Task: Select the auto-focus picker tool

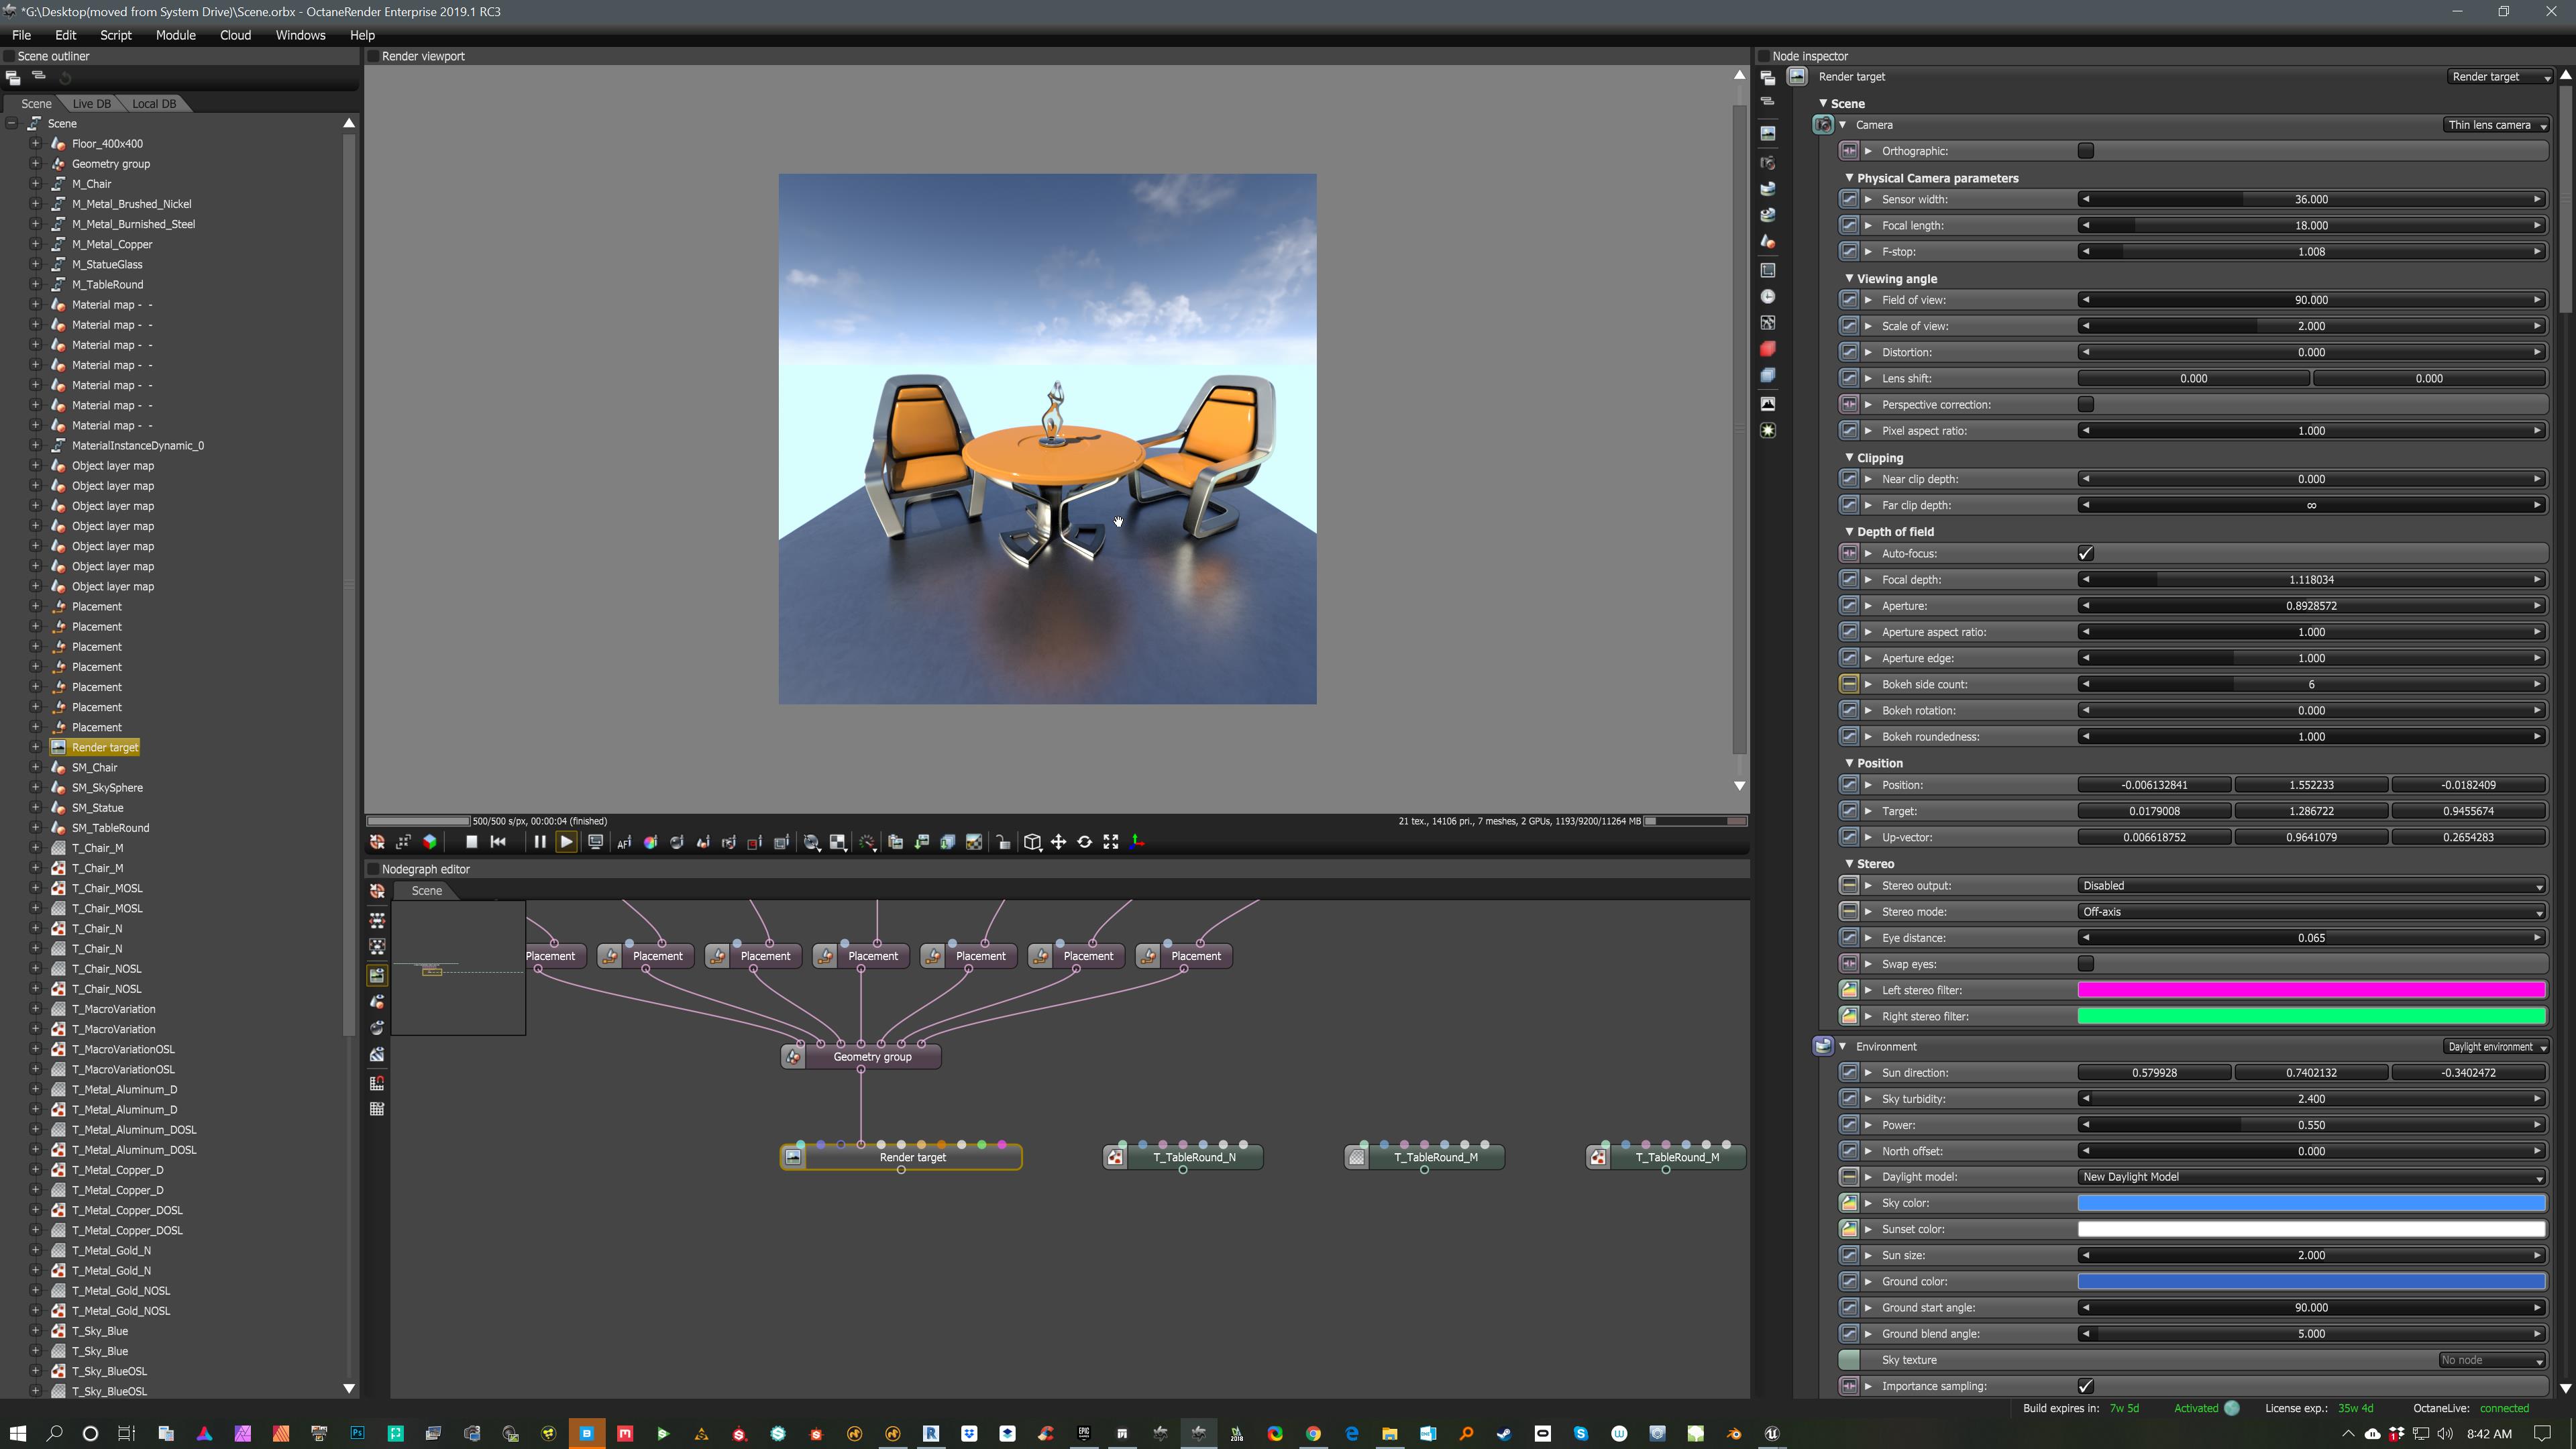Action: pos(624,842)
